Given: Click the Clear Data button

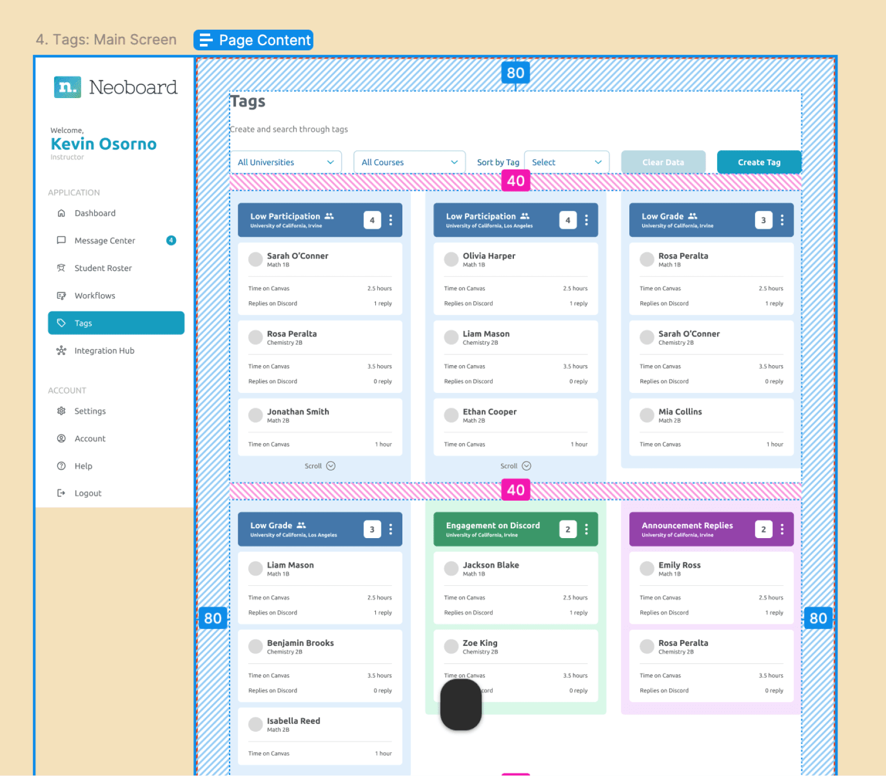Looking at the screenshot, I should point(663,161).
